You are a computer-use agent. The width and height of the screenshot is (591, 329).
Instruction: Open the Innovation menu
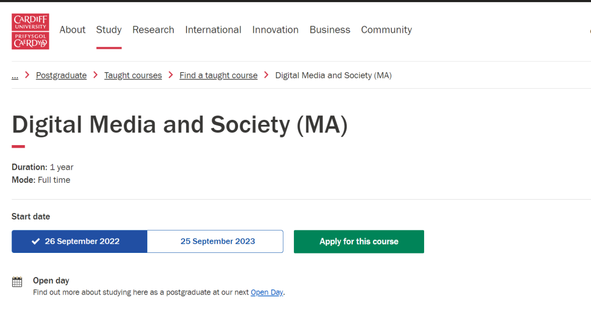pyautogui.click(x=275, y=30)
